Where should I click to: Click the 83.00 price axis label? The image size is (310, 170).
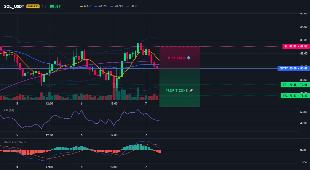(304, 40)
